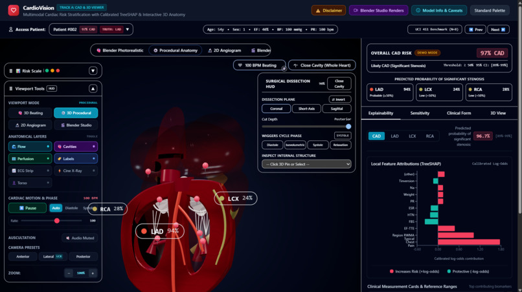Viewport: 522px width, 292px height.
Task: Click the red LAD pin marker on the heart label
Action: point(144,231)
